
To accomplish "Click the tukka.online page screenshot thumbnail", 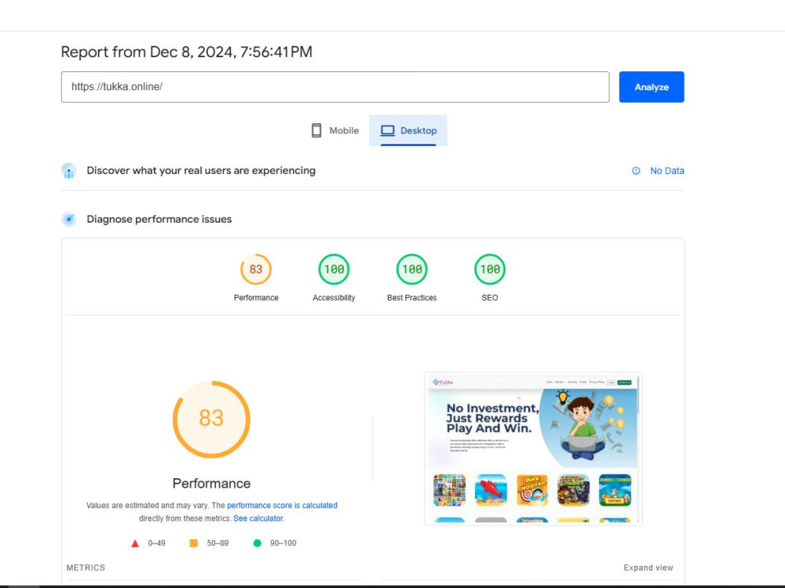I will coord(533,448).
